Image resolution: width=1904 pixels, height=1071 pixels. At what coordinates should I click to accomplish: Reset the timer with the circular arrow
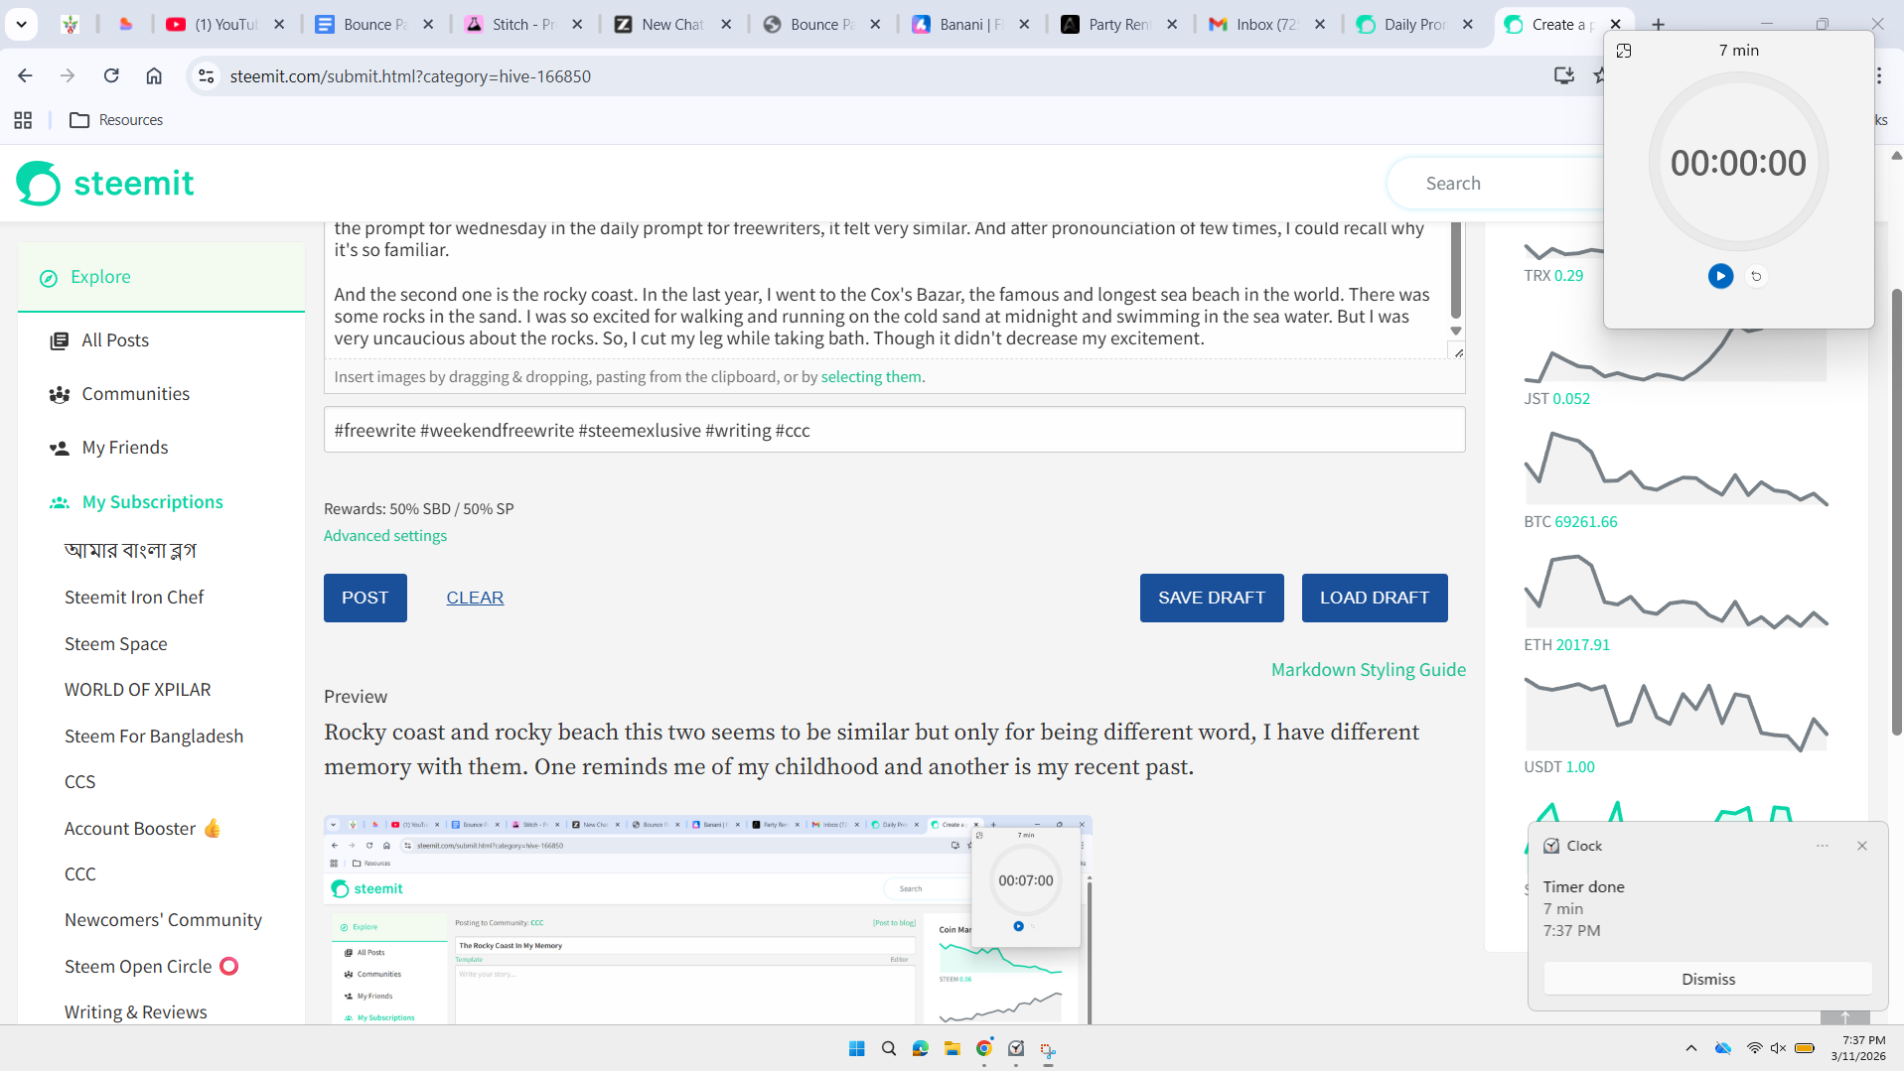click(1756, 276)
